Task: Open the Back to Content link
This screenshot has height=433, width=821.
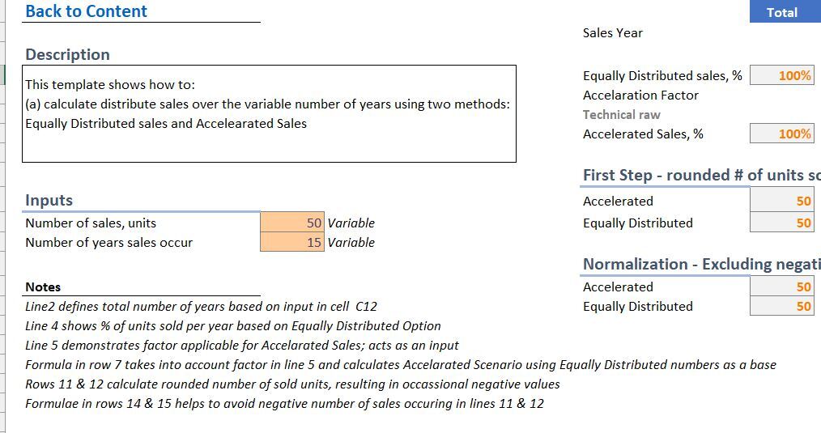Action: pos(87,11)
